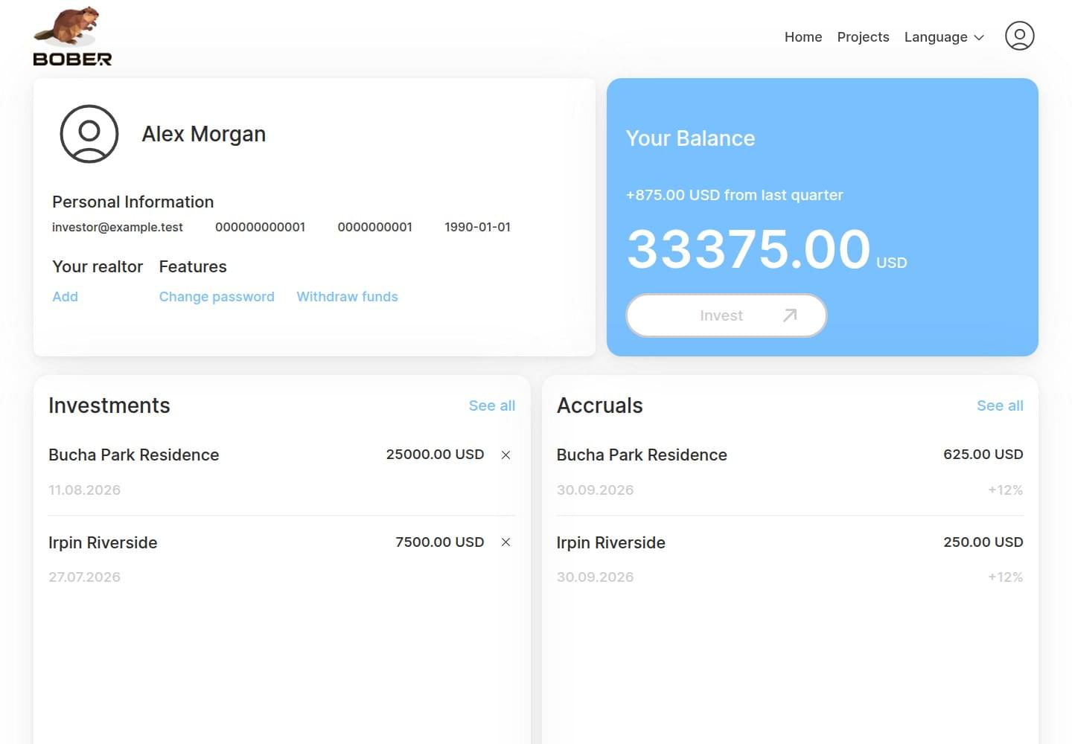
Task: Click the BOBER beaver logo
Action: (x=72, y=36)
